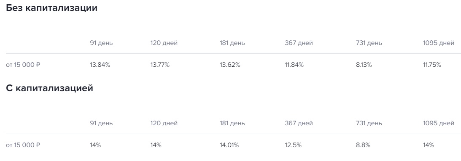Click the 8.13% rate cell
Viewport: 461px width, 161px height.
coord(364,65)
